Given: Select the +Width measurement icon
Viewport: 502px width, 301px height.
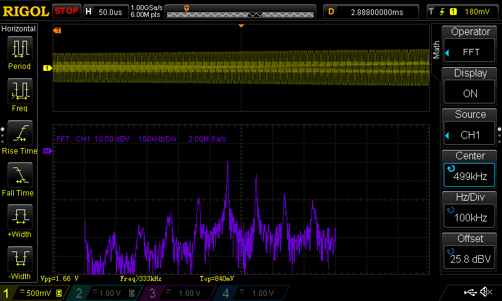Looking at the screenshot, I should [x=20, y=217].
